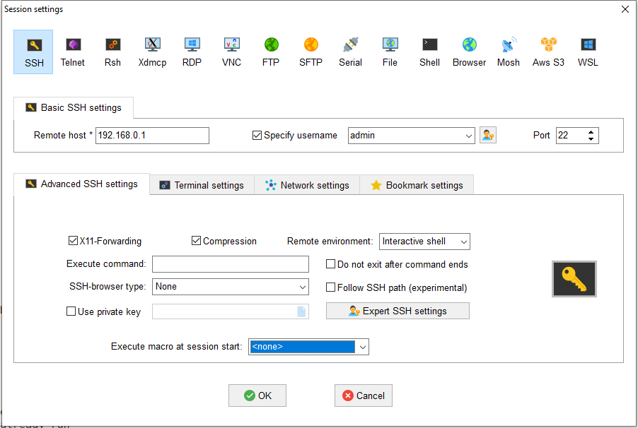Open the Network settings tab

point(307,185)
